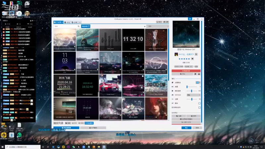The height and width of the screenshot is (149, 265).
Task: Toggle the sort direction arrow
Action: (145, 26)
